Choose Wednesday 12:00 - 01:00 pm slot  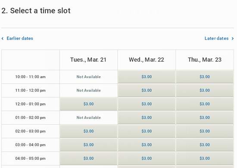[x=147, y=104]
